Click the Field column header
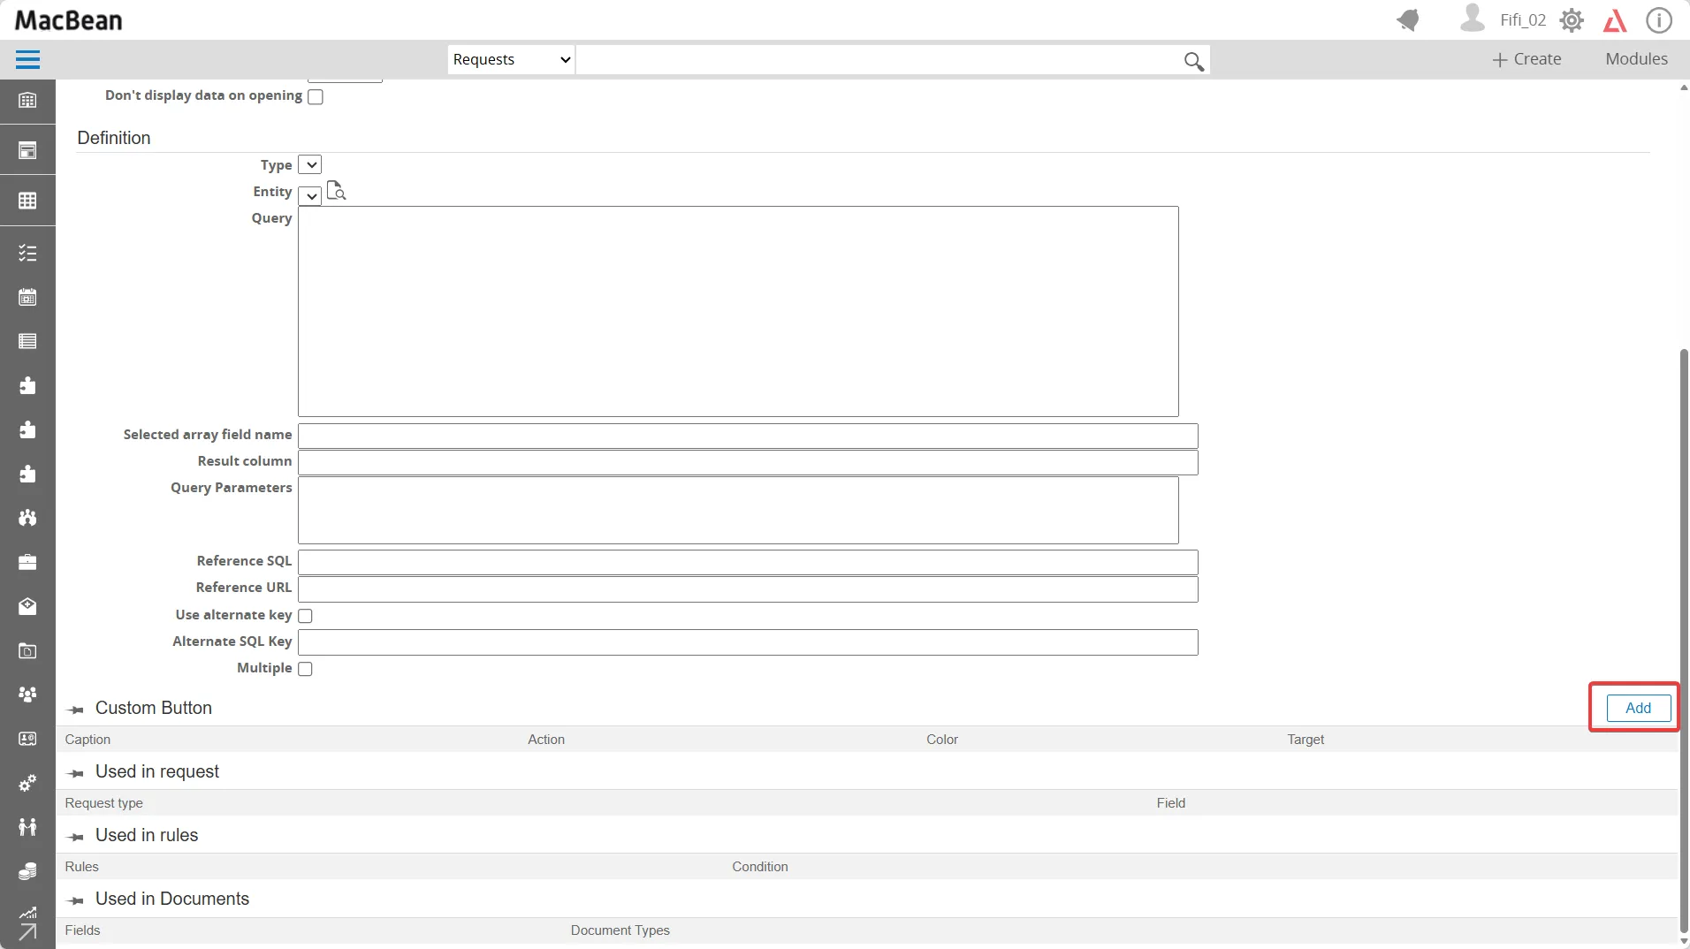1690x949 pixels. point(1171,803)
